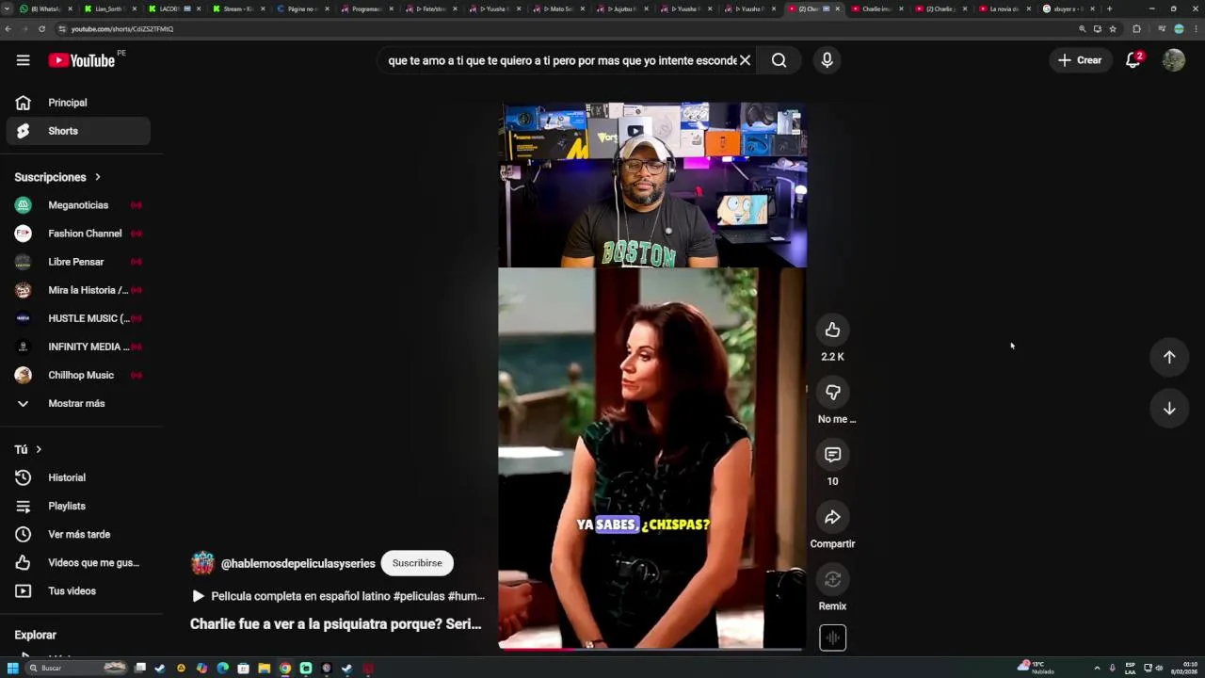Go to the previous Short with the up arrow
1205x678 pixels.
click(1169, 357)
